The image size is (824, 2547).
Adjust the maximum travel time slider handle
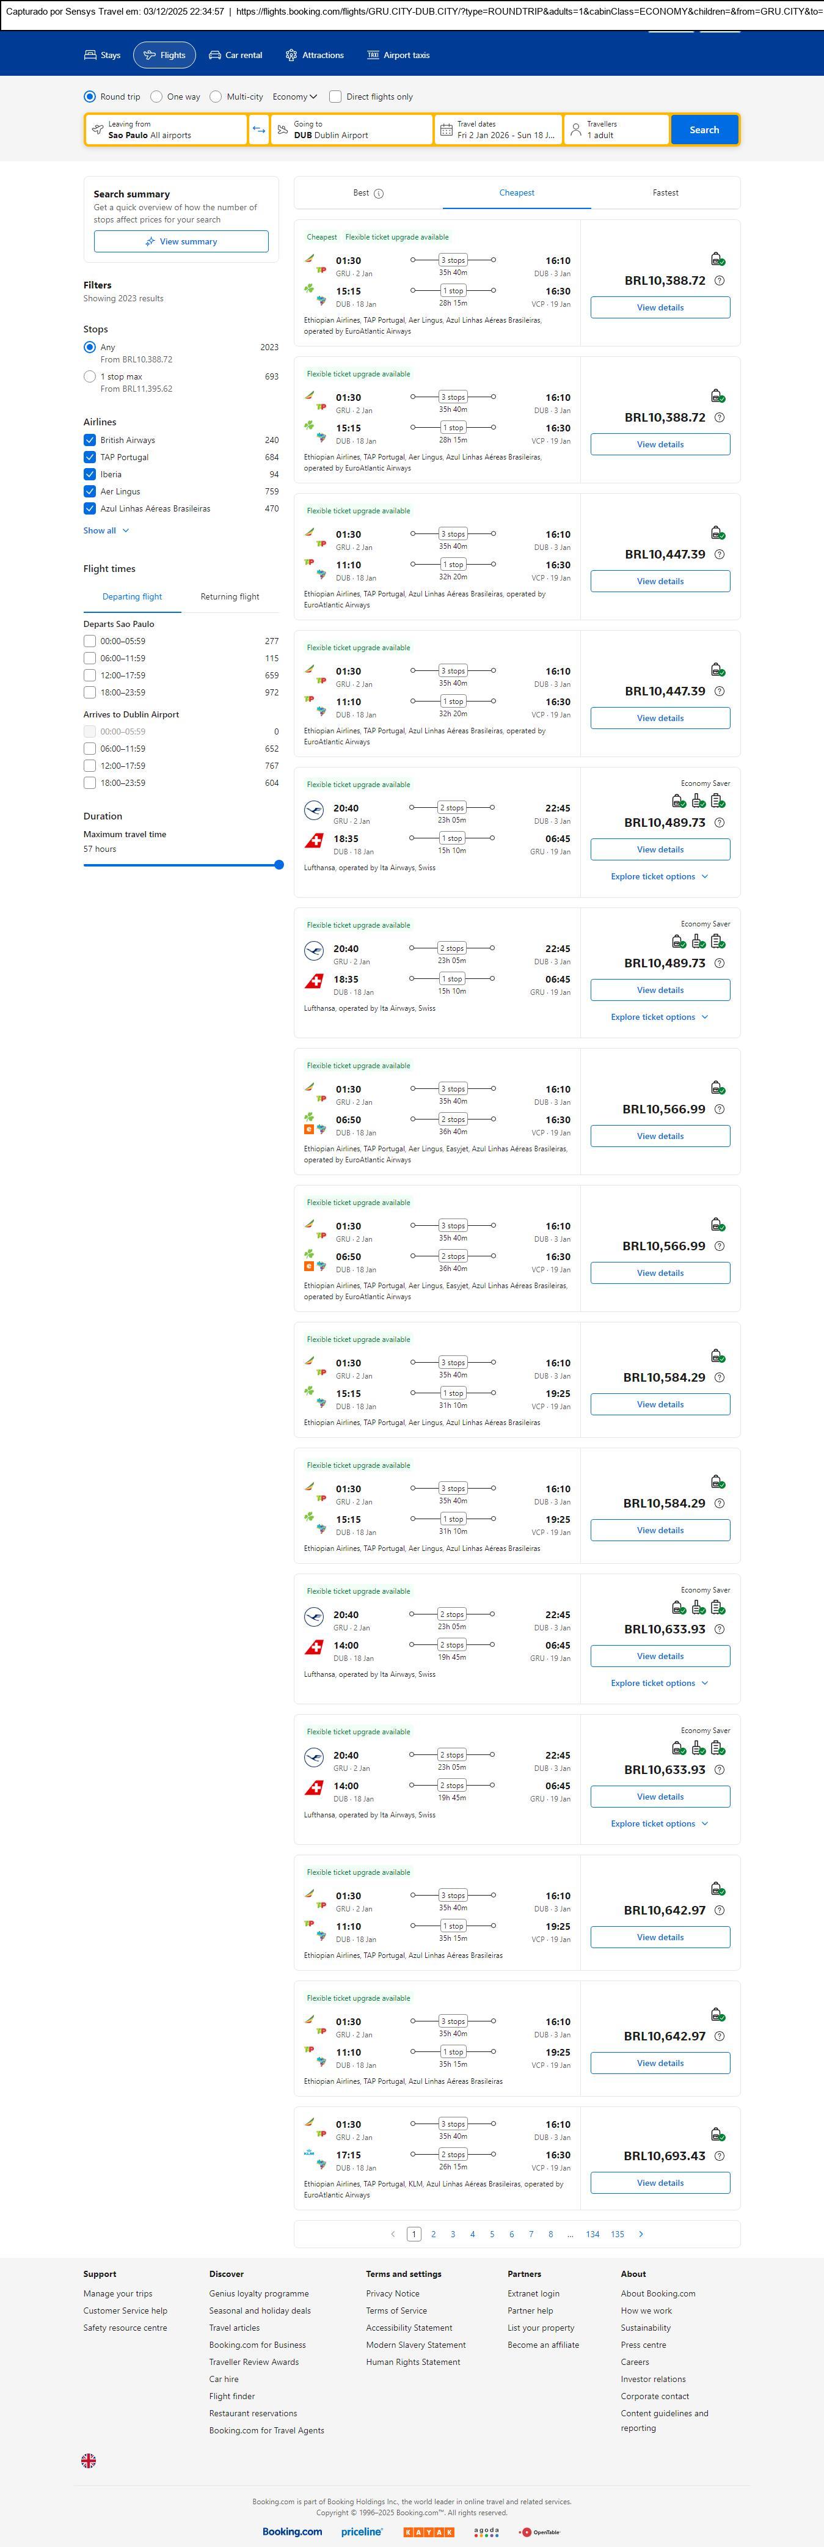279,865
